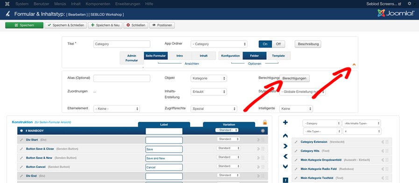Switch to the Admin Formular view tab
The image size is (419, 183).
tap(132, 58)
